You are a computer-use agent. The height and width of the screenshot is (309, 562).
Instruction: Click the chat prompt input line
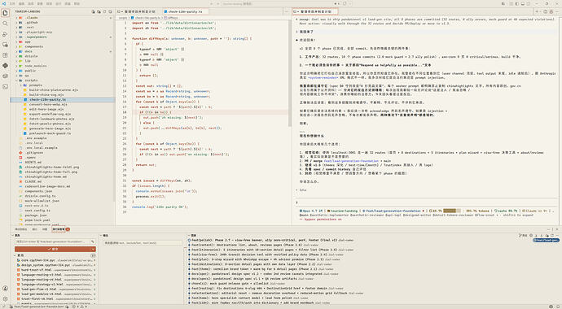point(427,202)
